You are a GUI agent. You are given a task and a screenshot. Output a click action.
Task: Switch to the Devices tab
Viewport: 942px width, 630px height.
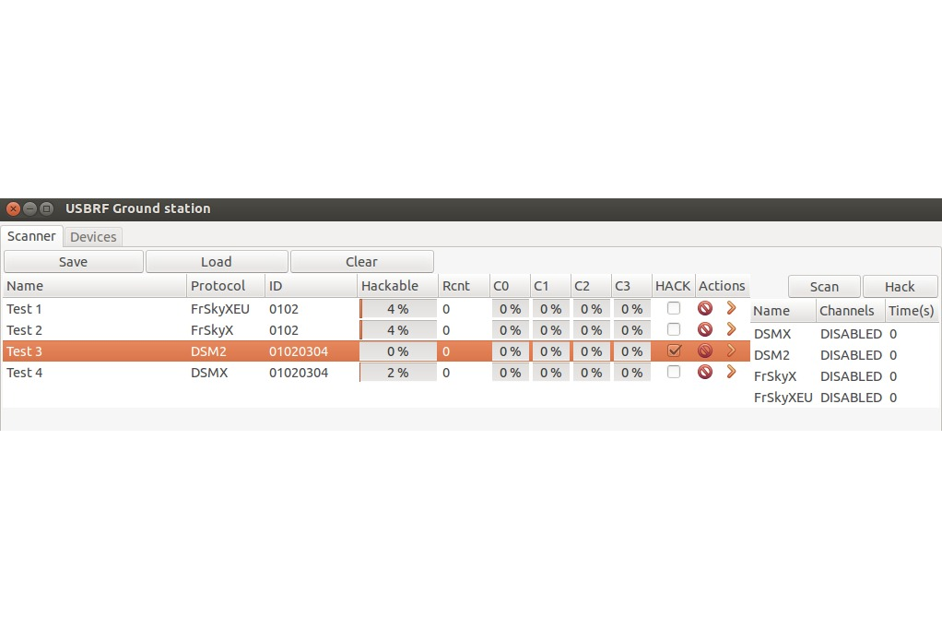click(93, 237)
